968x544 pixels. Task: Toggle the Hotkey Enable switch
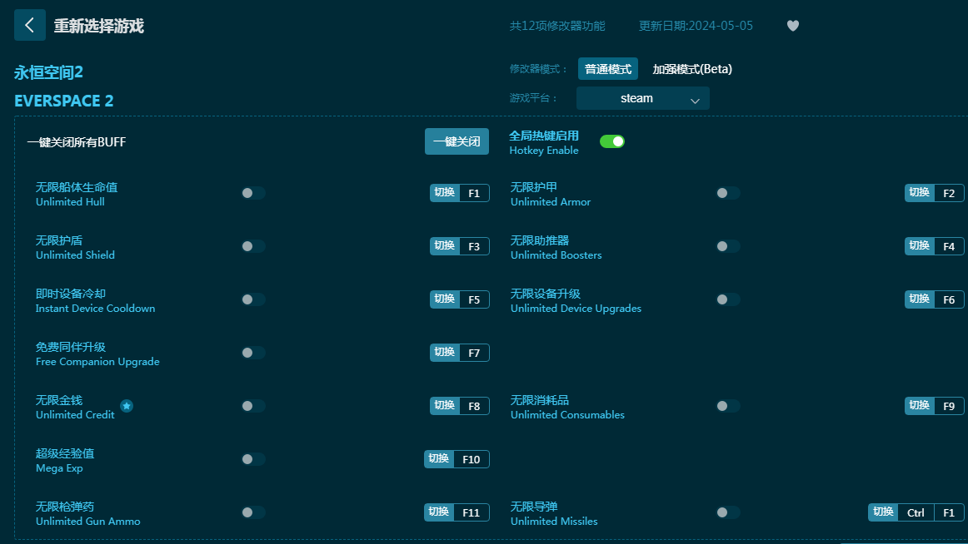[x=611, y=141]
